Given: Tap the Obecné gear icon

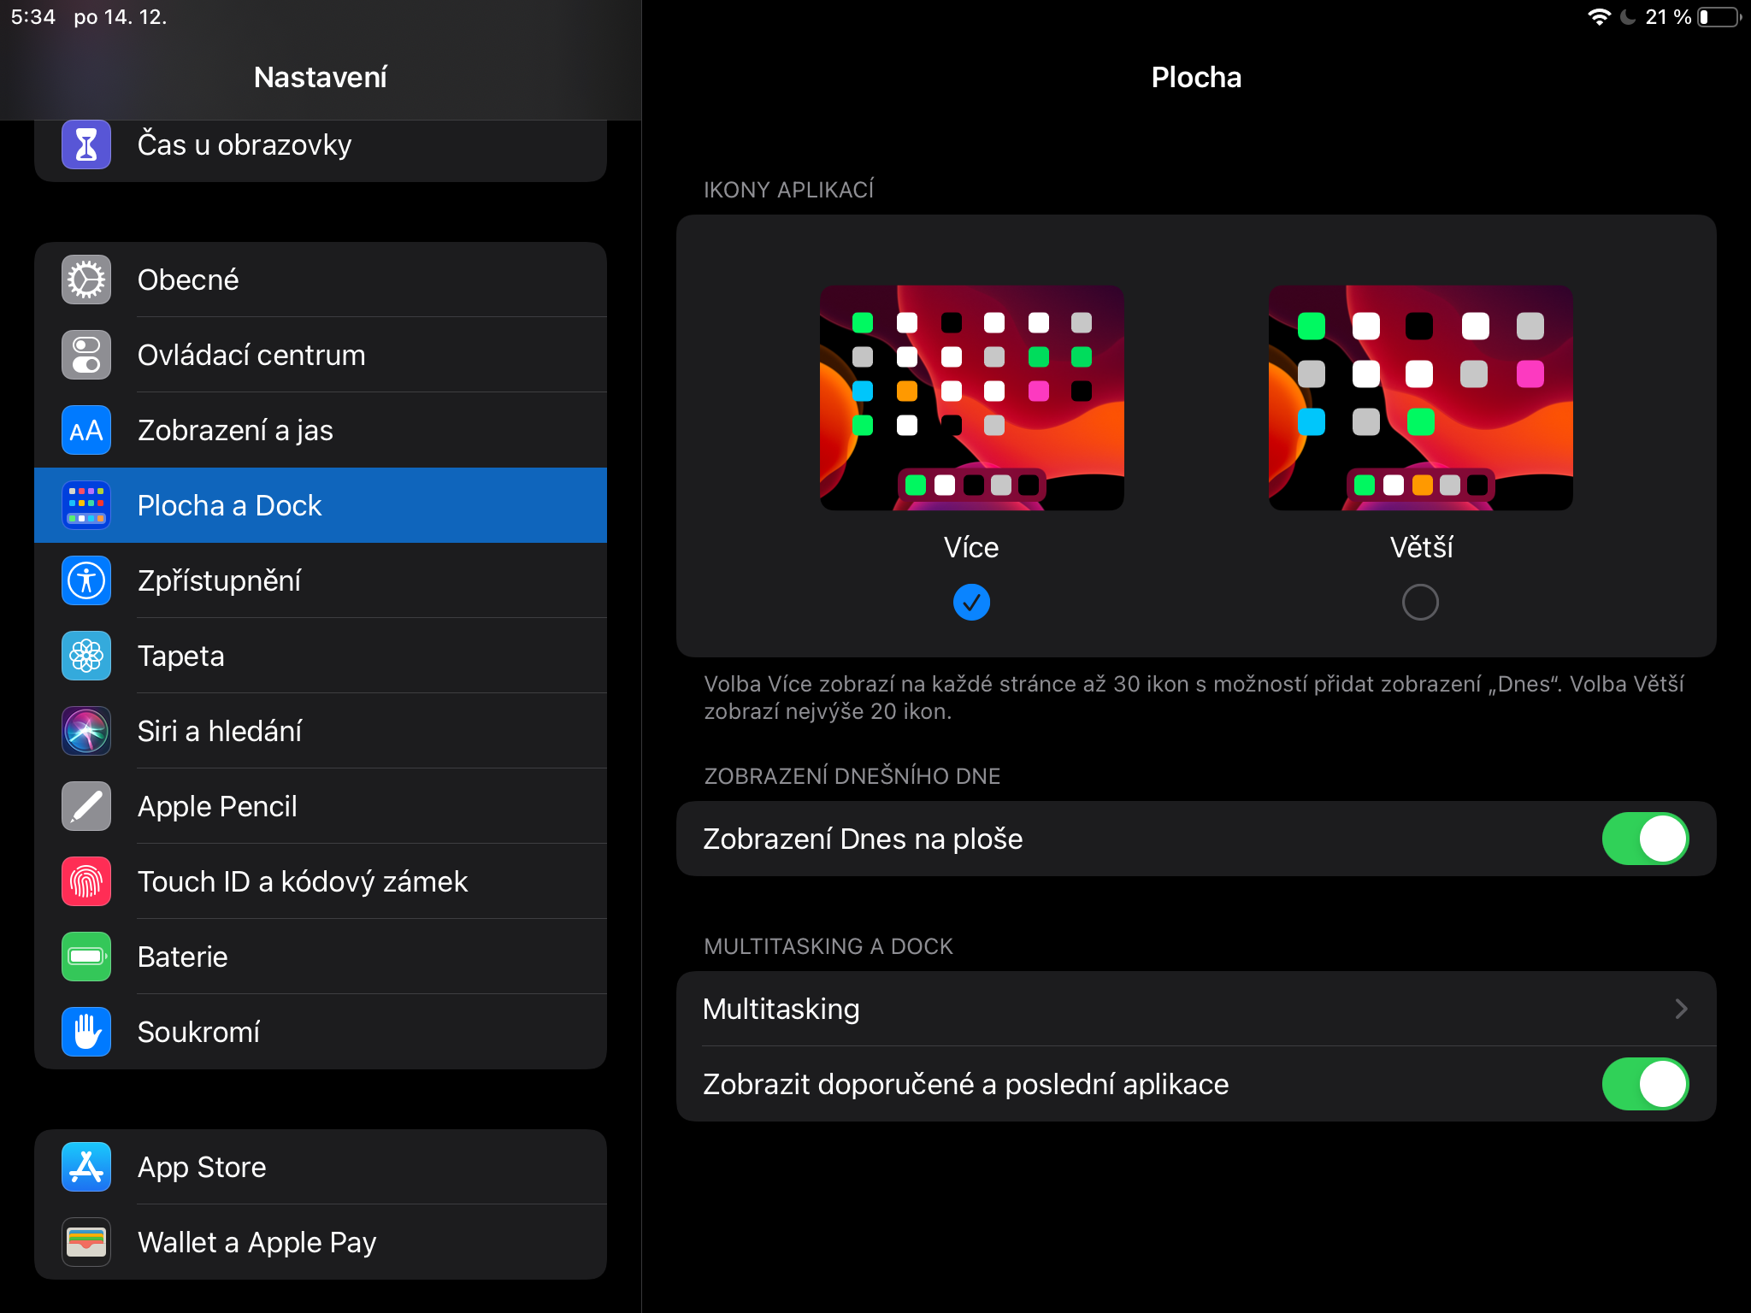Looking at the screenshot, I should click(x=85, y=280).
